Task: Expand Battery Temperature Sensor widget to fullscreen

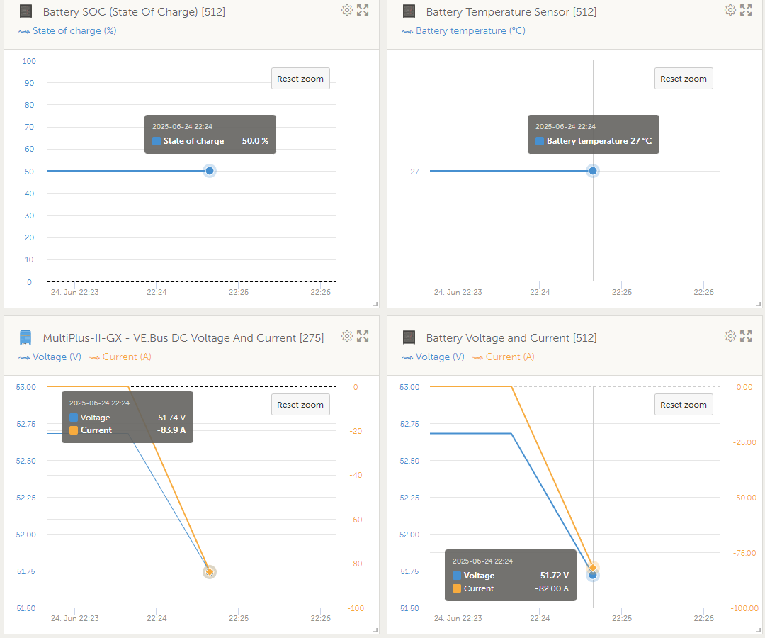Action: (x=746, y=10)
